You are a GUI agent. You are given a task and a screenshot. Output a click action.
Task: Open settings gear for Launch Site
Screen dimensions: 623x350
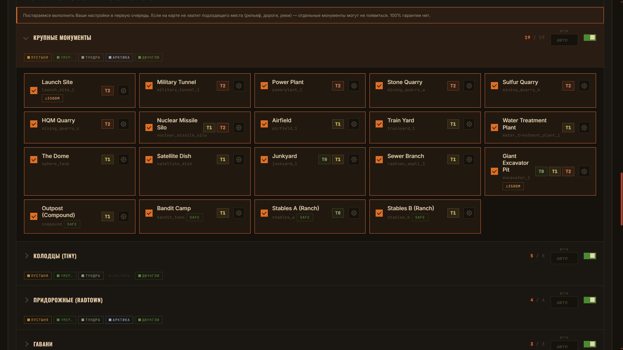point(123,91)
